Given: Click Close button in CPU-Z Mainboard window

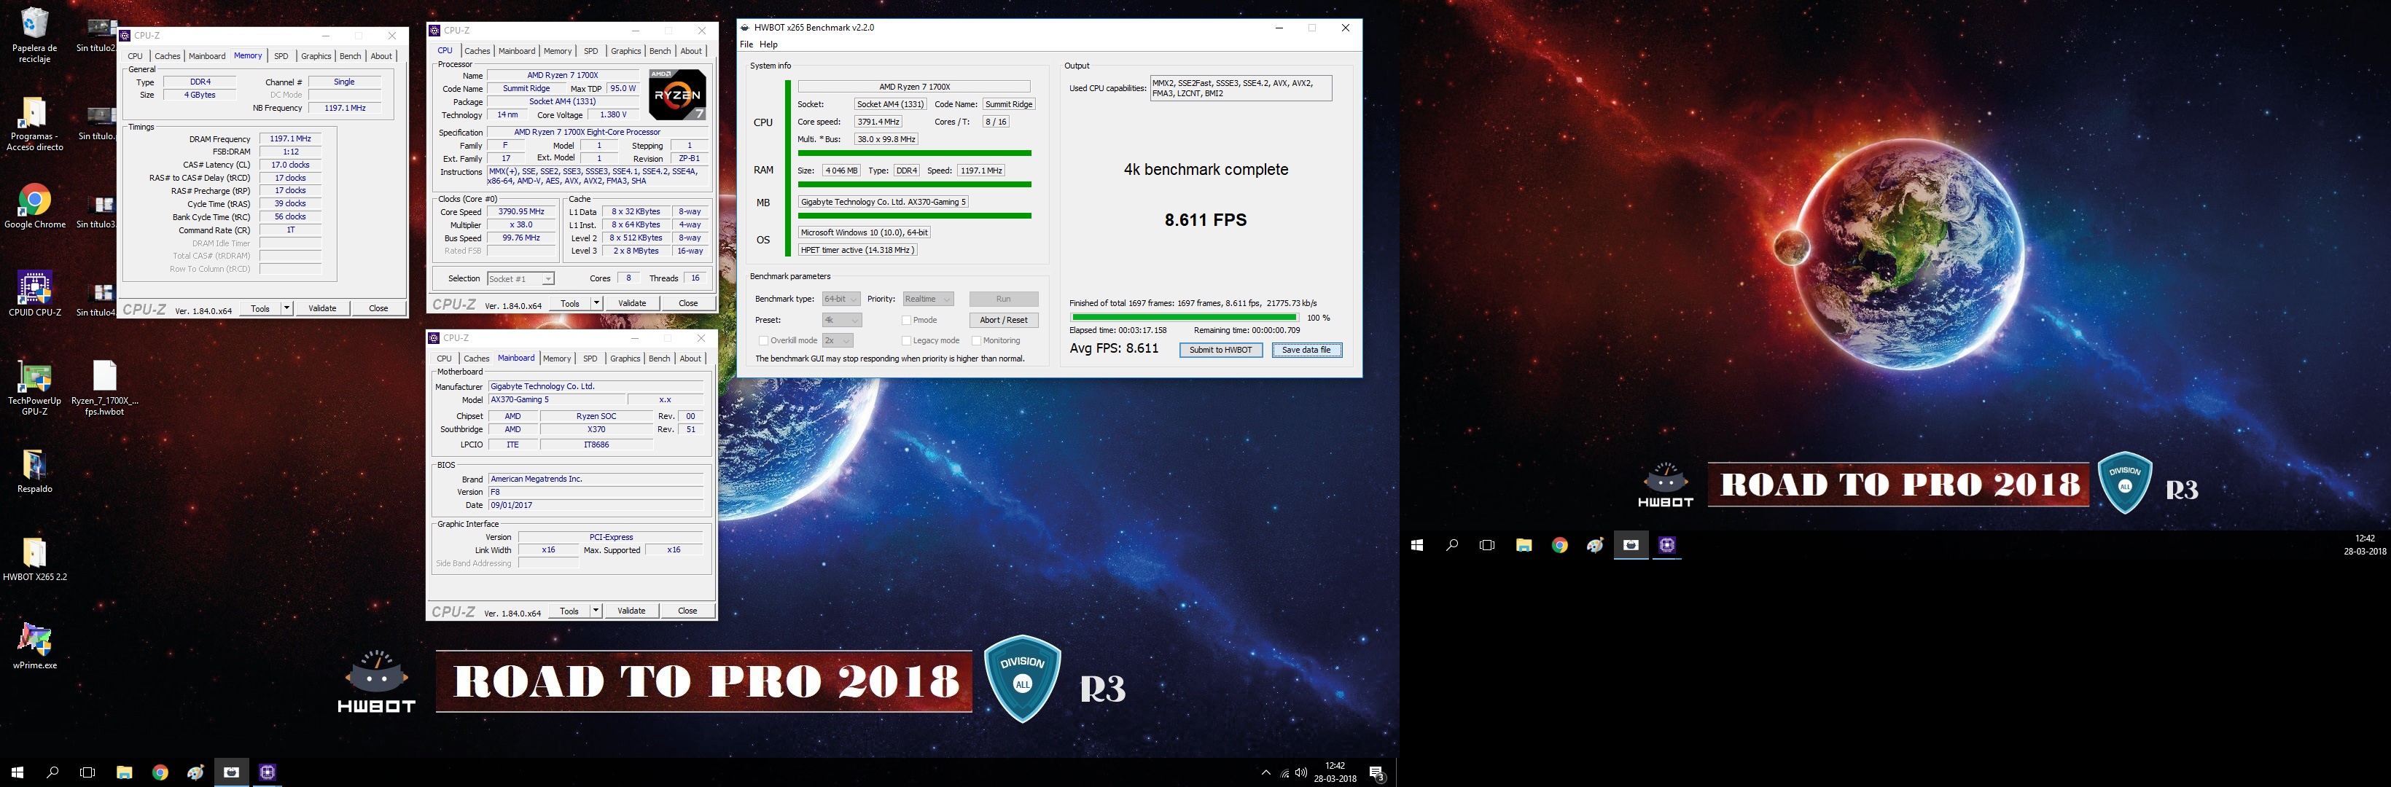Looking at the screenshot, I should [688, 611].
